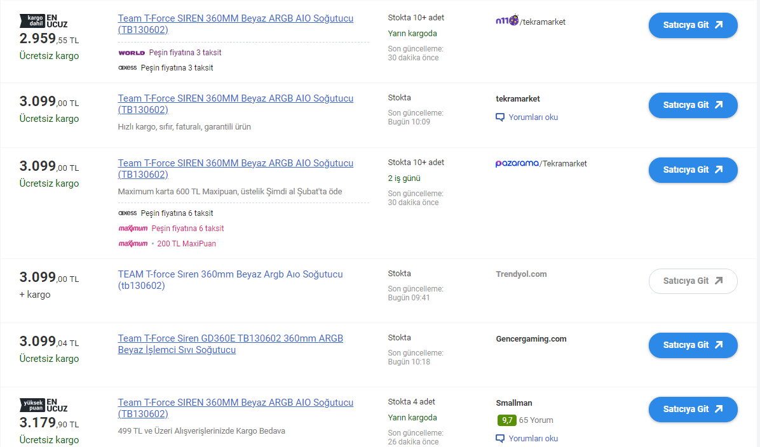Click the yüksek puan En Ucuz badge
Screen dimensions: 760x447
tap(44, 405)
